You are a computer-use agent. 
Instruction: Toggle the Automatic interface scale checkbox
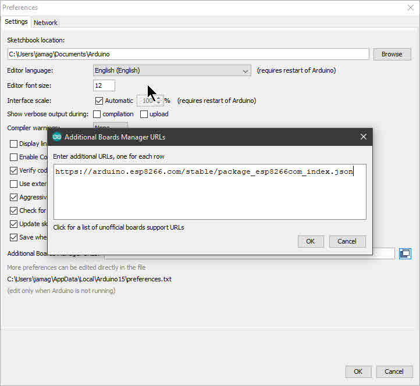click(99, 101)
